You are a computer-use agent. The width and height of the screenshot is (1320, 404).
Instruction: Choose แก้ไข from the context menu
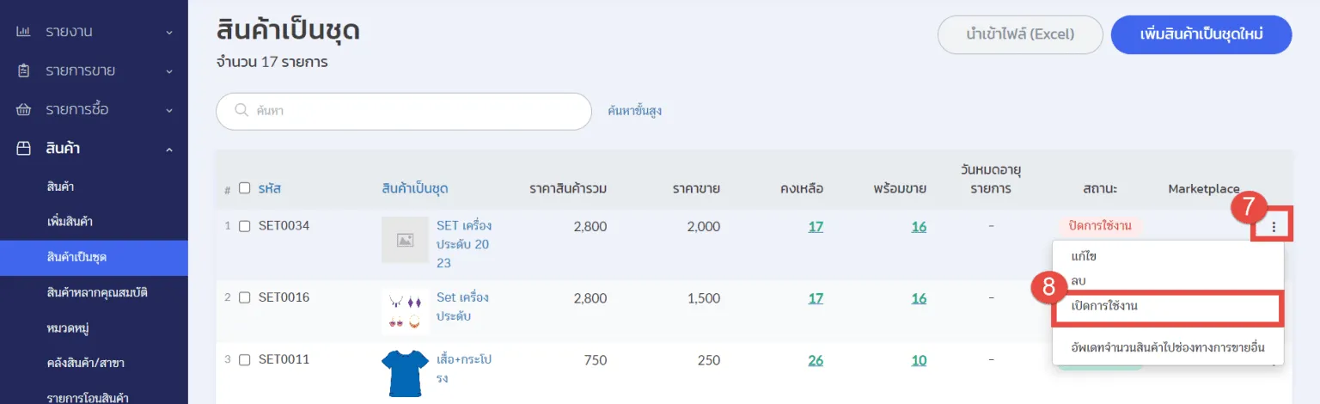coord(1085,256)
